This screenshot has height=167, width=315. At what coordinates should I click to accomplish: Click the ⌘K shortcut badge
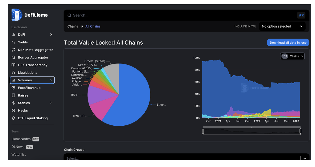coord(301,15)
